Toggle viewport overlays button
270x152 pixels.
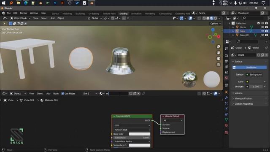[x=190, y=18]
